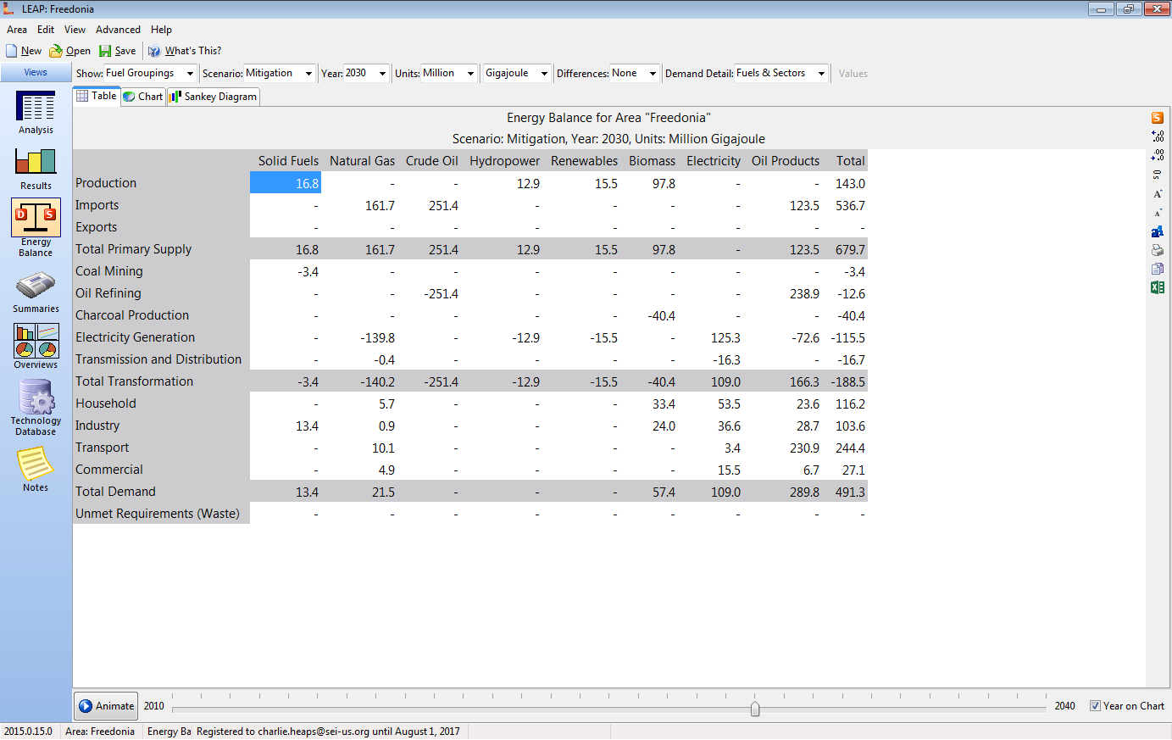Increase decimal places in table
1172x740 pixels.
1158,136
